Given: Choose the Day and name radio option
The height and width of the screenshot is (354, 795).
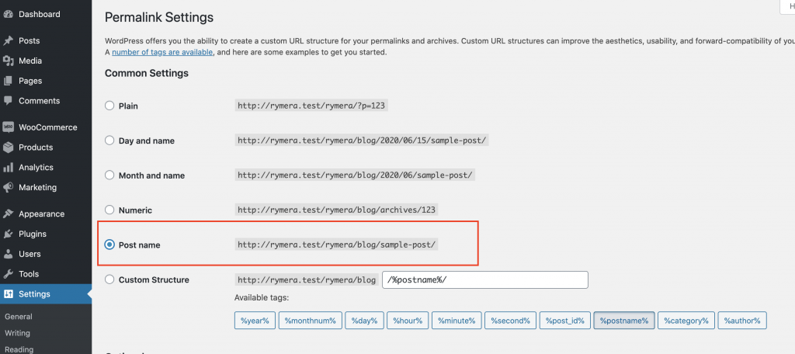Looking at the screenshot, I should tap(109, 141).
